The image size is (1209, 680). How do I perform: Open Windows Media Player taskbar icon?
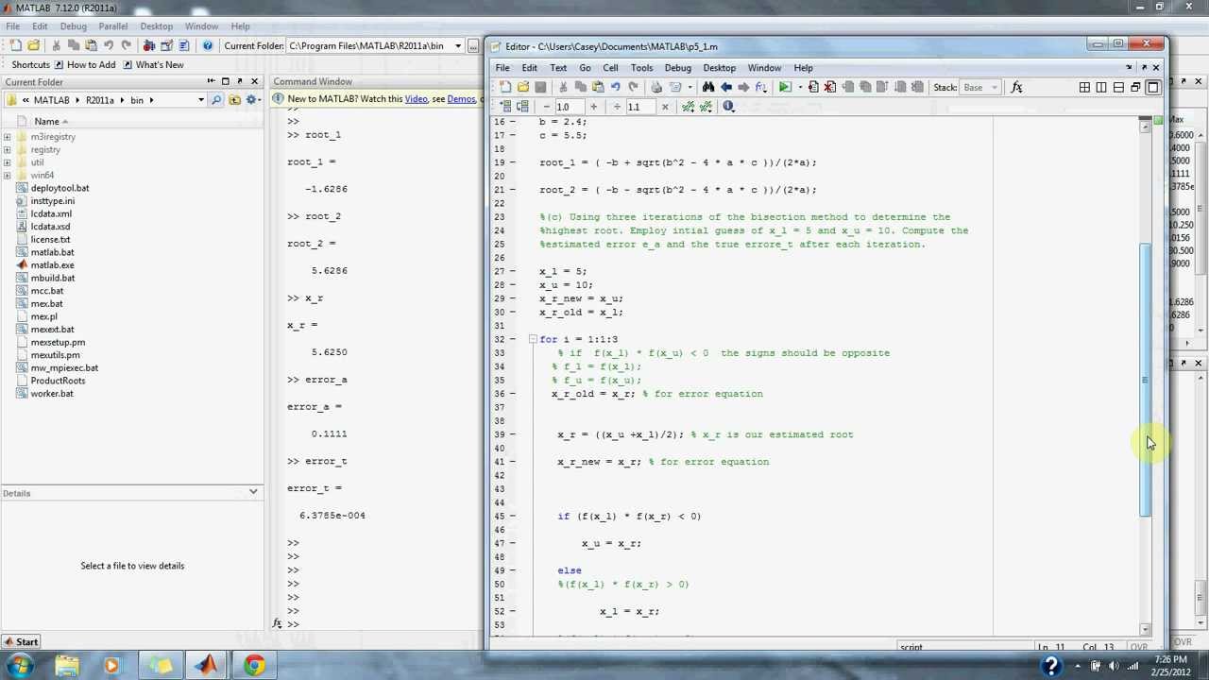coord(111,666)
